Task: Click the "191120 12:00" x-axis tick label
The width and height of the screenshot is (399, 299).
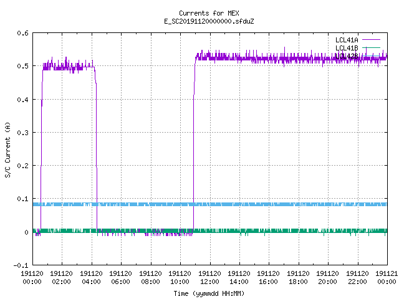Action: tap(209, 278)
